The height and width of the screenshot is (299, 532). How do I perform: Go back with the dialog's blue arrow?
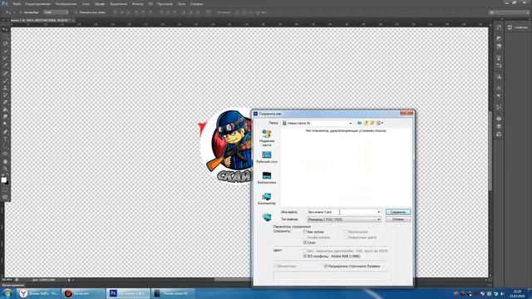point(359,123)
